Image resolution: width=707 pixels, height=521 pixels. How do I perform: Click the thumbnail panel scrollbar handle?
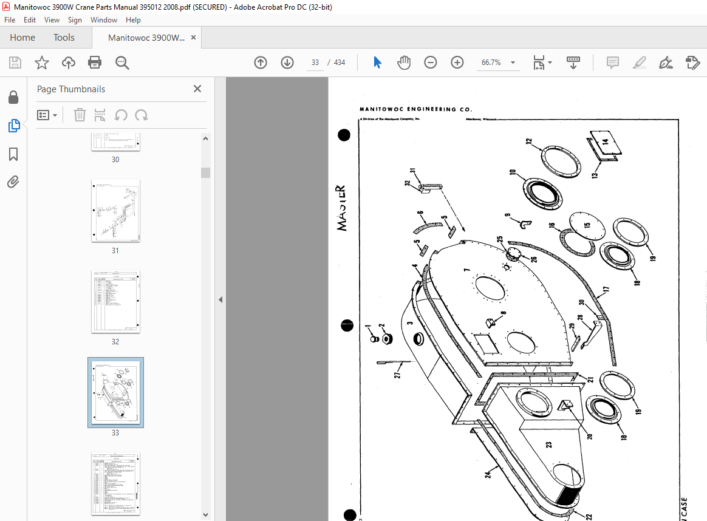click(x=206, y=172)
